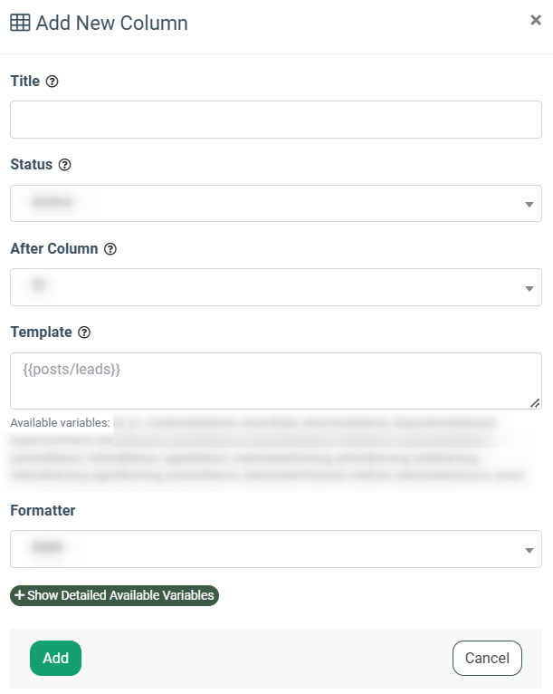The height and width of the screenshot is (694, 553).
Task: Click the Template field label
Action: [41, 333]
